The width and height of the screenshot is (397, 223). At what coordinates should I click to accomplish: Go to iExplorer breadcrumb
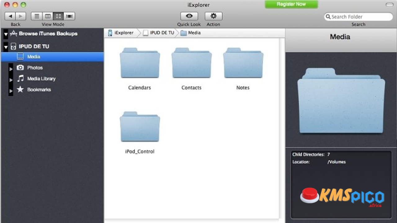pos(121,33)
